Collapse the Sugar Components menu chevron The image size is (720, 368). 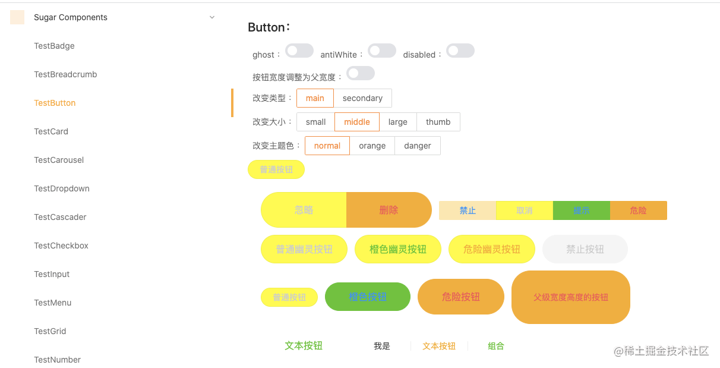point(212,17)
